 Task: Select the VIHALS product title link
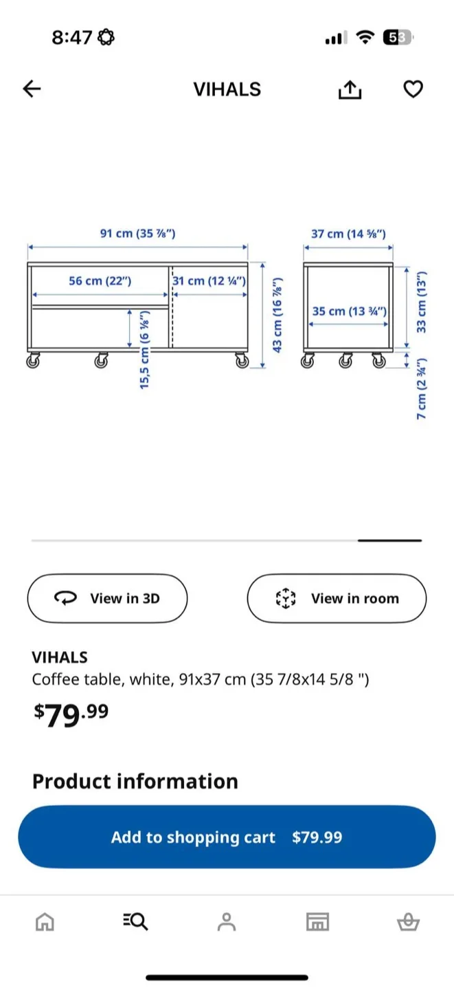tap(60, 657)
